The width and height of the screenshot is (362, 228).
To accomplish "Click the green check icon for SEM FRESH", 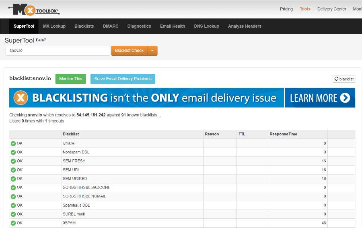I will [13, 161].
